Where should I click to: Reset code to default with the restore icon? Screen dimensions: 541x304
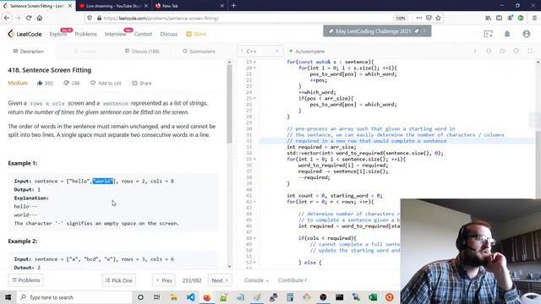(502, 51)
